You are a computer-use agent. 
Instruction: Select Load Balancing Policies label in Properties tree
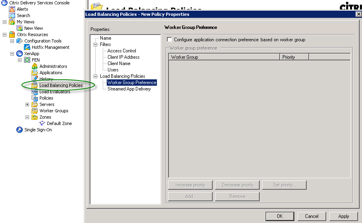click(x=122, y=76)
